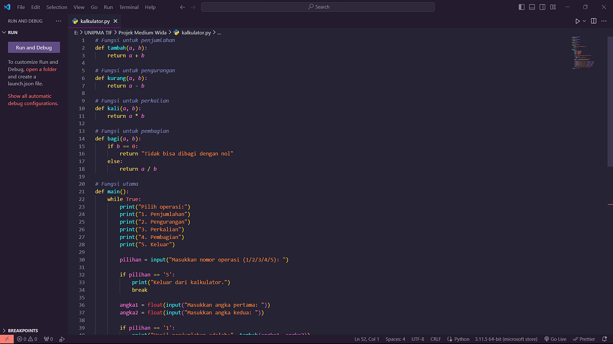Expand the BREAKPOINTS section
This screenshot has height=344, width=613.
[x=20, y=330]
